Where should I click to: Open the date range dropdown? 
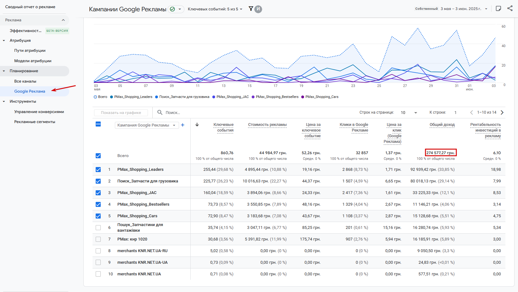tap(464, 9)
